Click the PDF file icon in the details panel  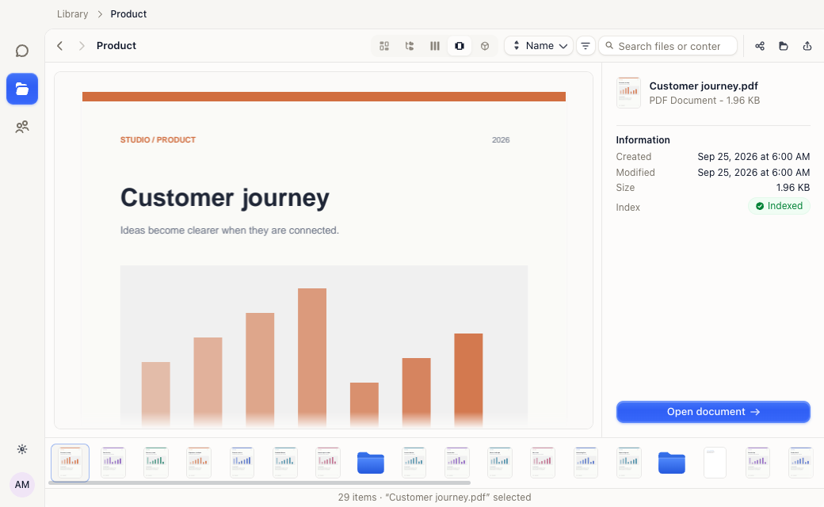click(x=628, y=93)
